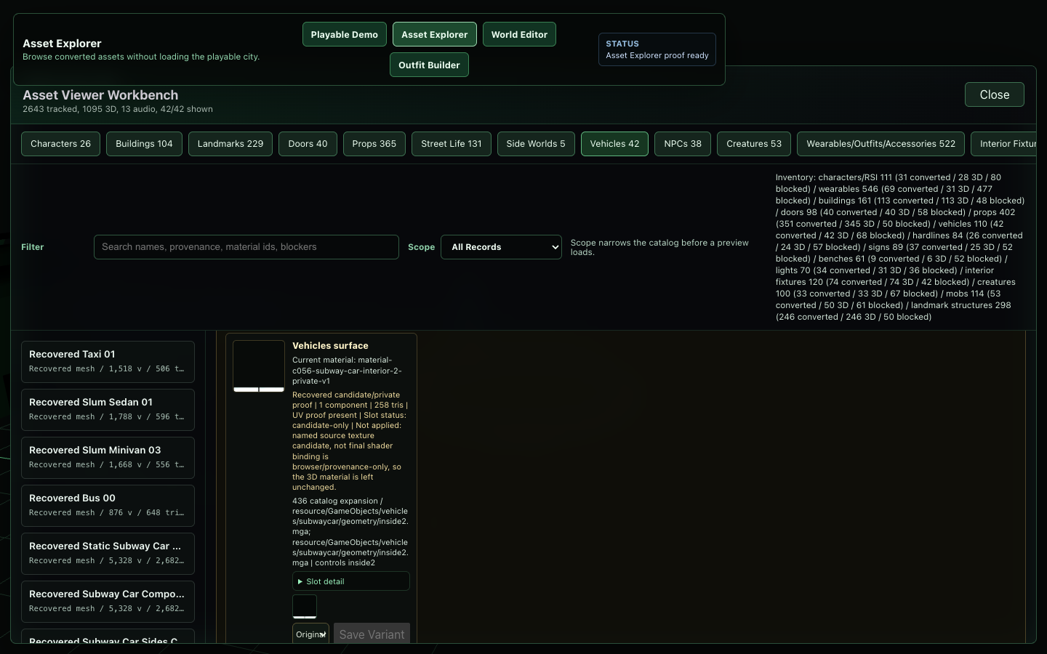Viewport: 1047px width, 654px height.
Task: Select the Landmarks 229 category tab
Action: coord(230,144)
